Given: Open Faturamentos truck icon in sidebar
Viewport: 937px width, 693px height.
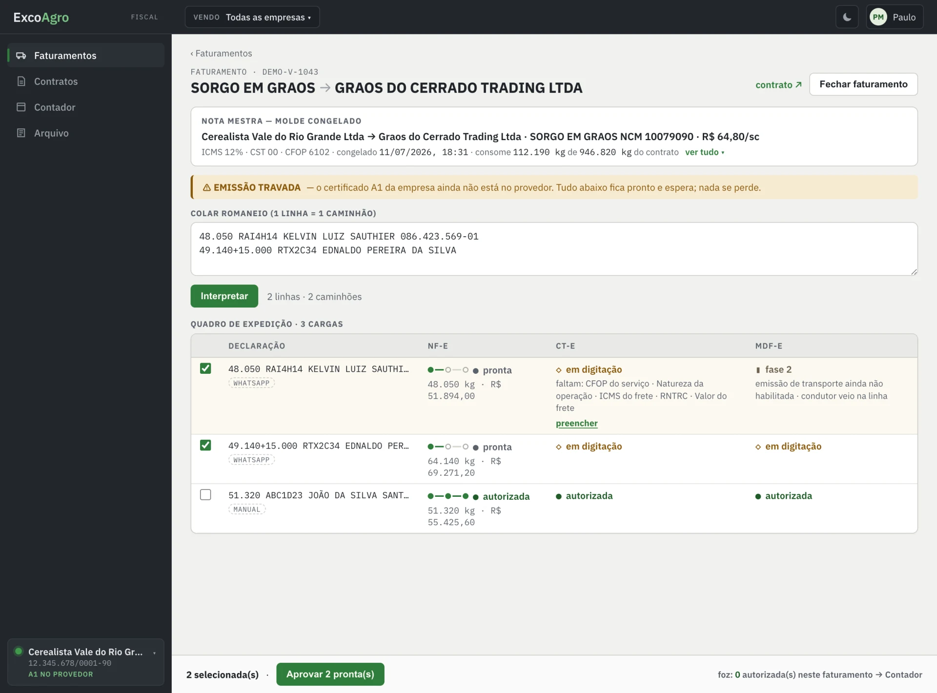Looking at the screenshot, I should point(21,56).
